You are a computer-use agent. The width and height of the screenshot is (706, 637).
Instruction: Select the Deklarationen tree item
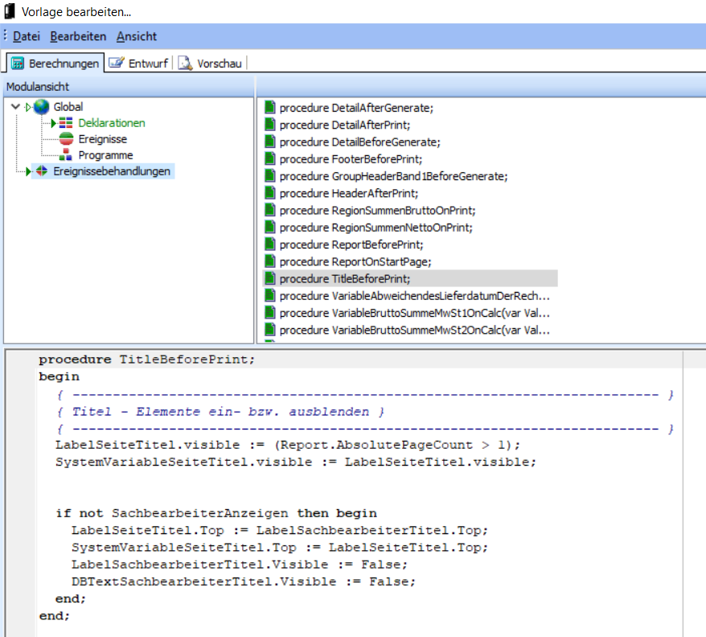click(112, 123)
